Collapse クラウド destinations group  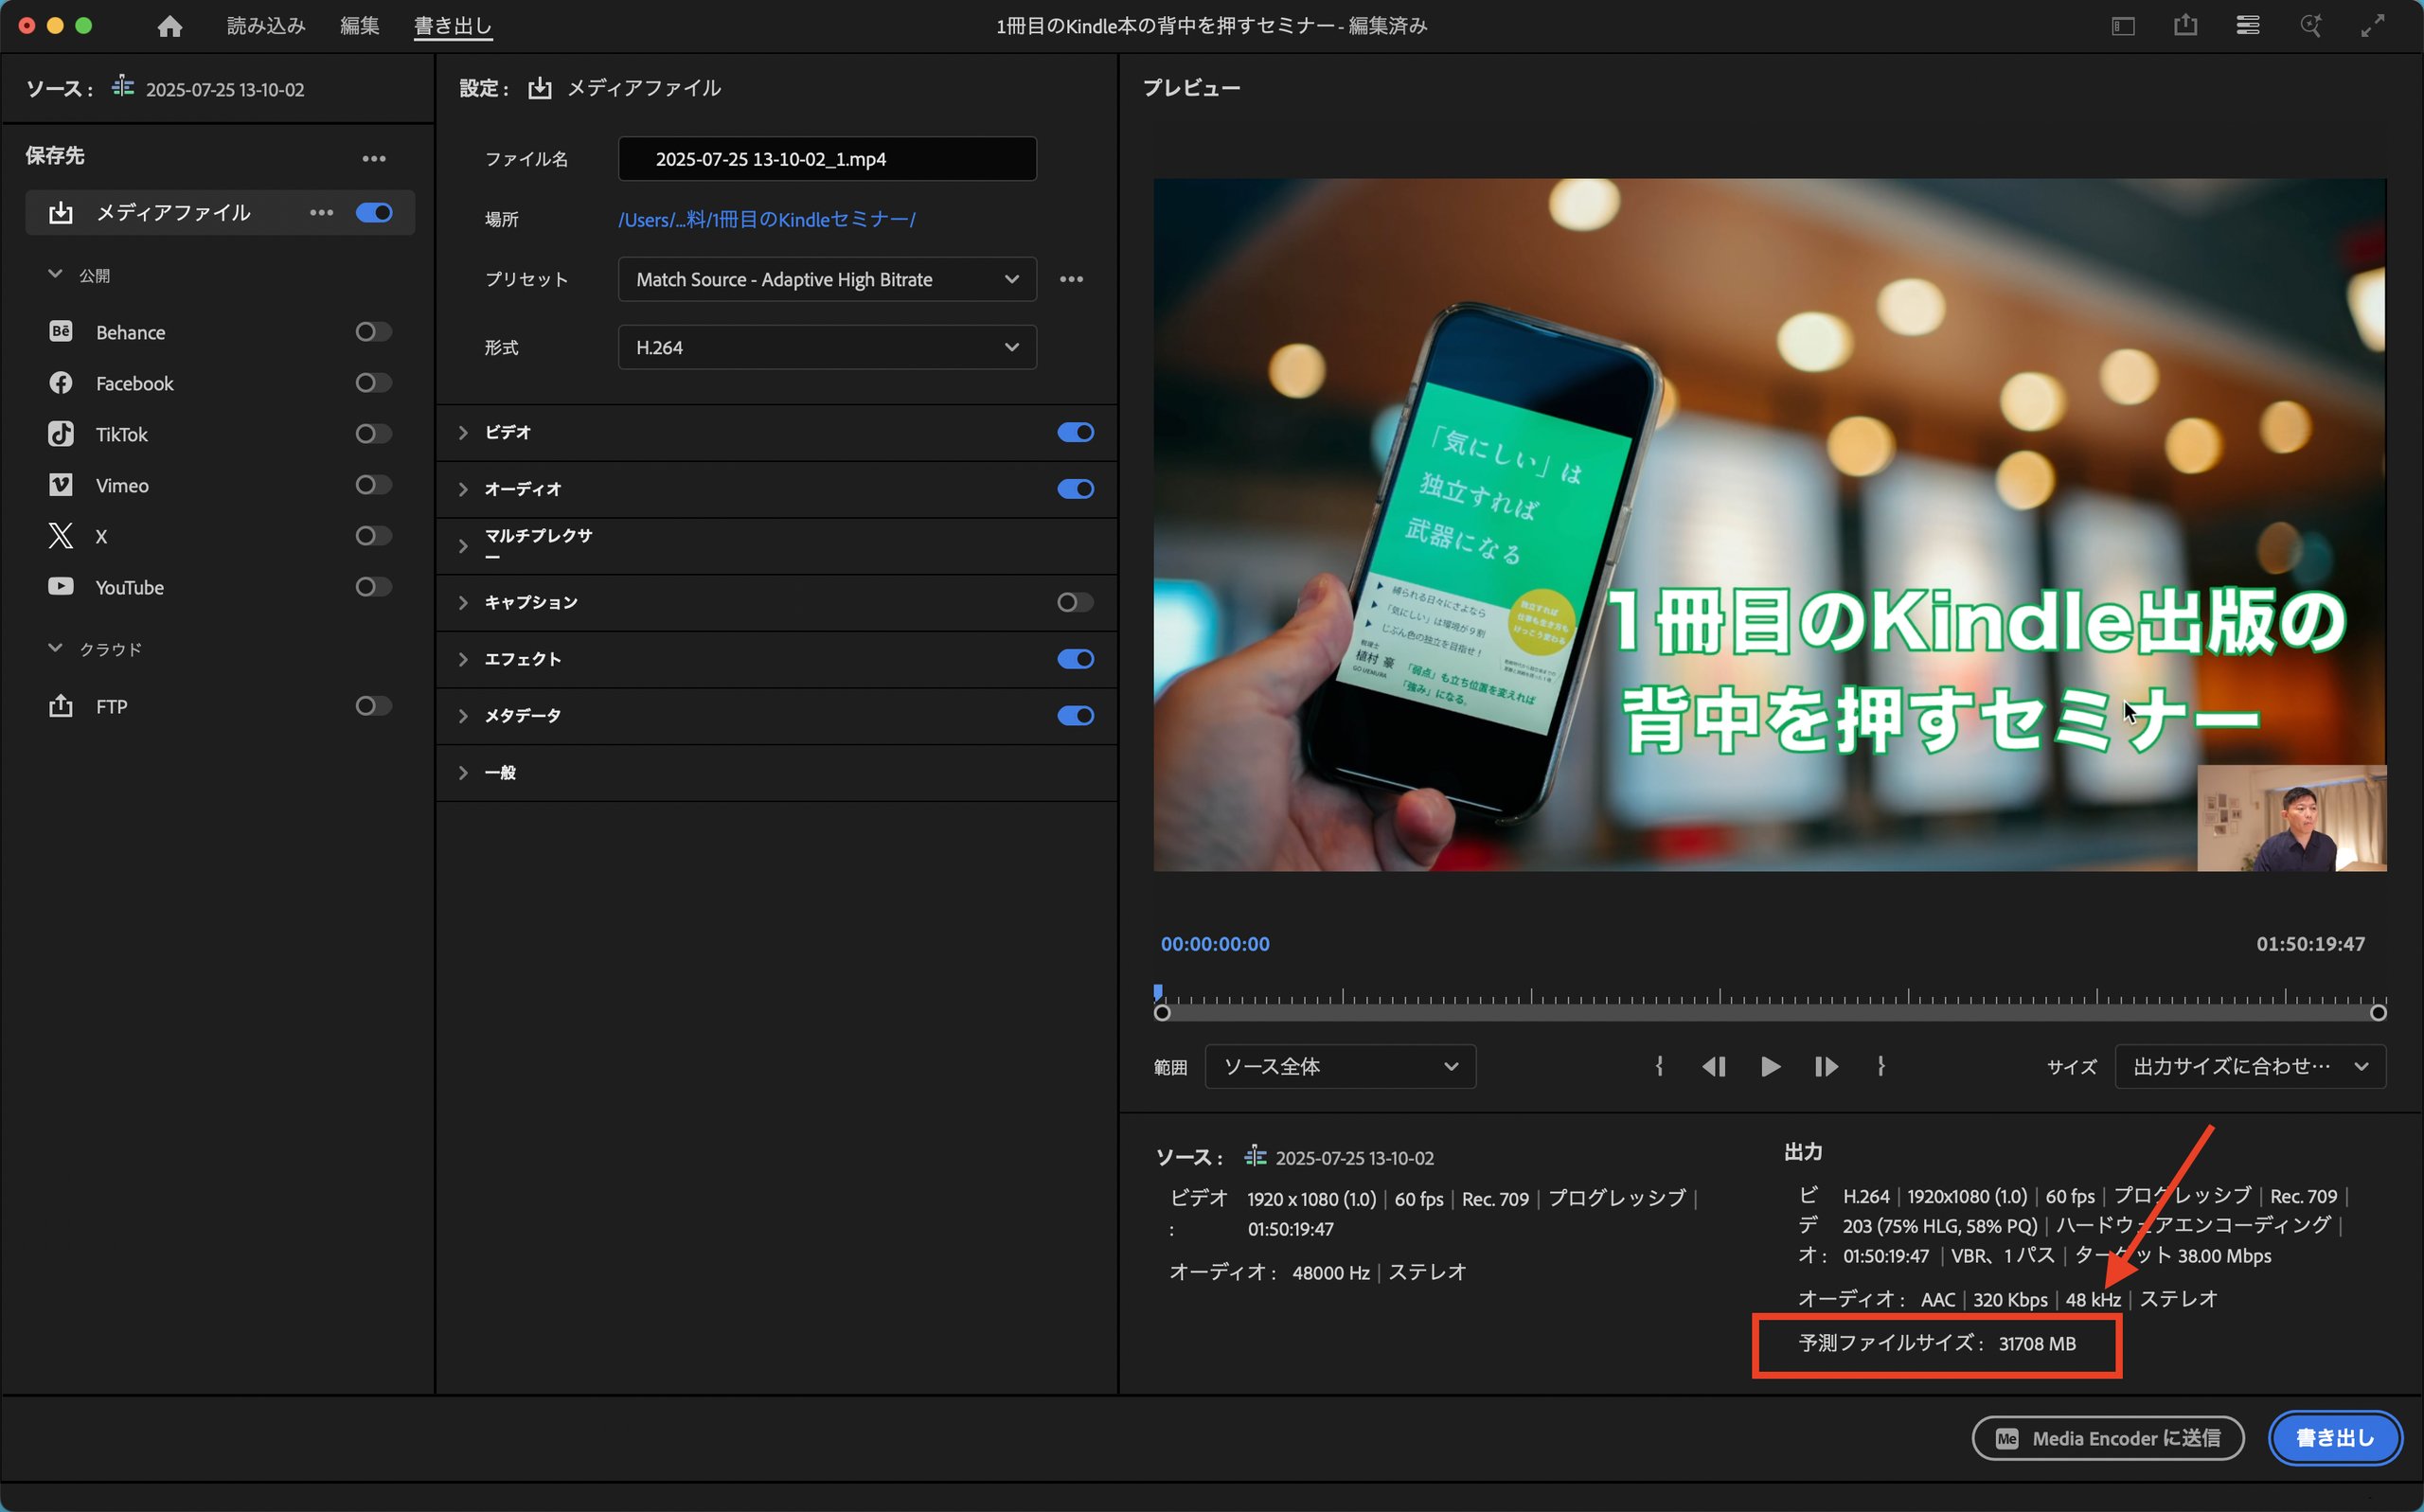click(55, 648)
